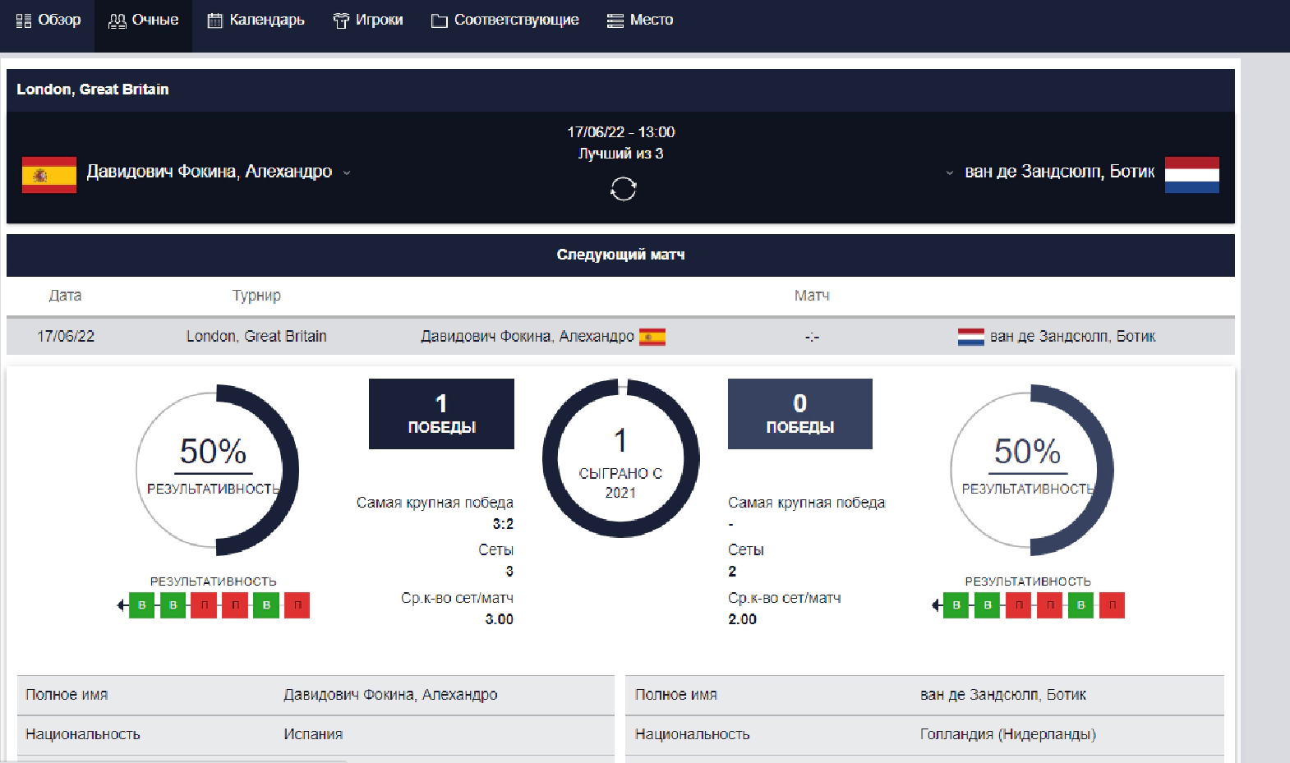Click the 1 Победы box
The height and width of the screenshot is (763, 1290).
click(x=441, y=414)
